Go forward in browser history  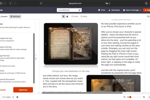pos(15,3)
